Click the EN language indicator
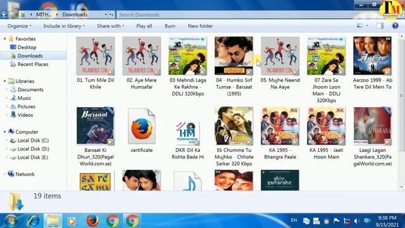405x228 pixels. (x=294, y=220)
